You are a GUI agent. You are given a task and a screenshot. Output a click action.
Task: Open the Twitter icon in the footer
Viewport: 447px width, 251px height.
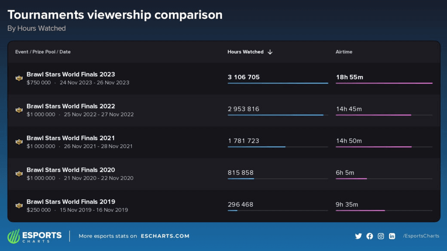(358, 236)
